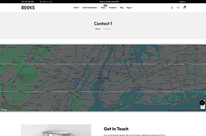Click the BOOKS logo

click(28, 7)
